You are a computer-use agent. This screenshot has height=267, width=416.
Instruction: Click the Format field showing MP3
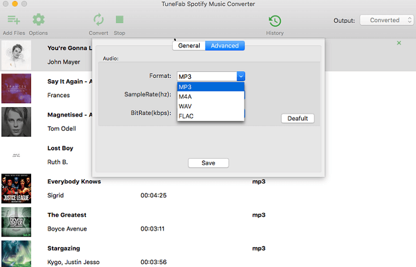click(207, 76)
